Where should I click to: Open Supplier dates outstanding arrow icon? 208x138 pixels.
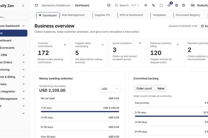(x=102, y=45)
